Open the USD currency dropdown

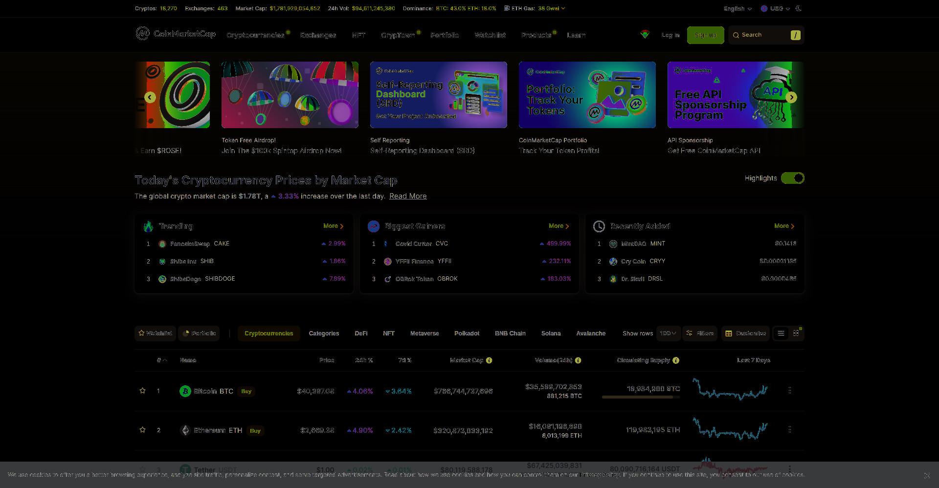[x=776, y=9]
